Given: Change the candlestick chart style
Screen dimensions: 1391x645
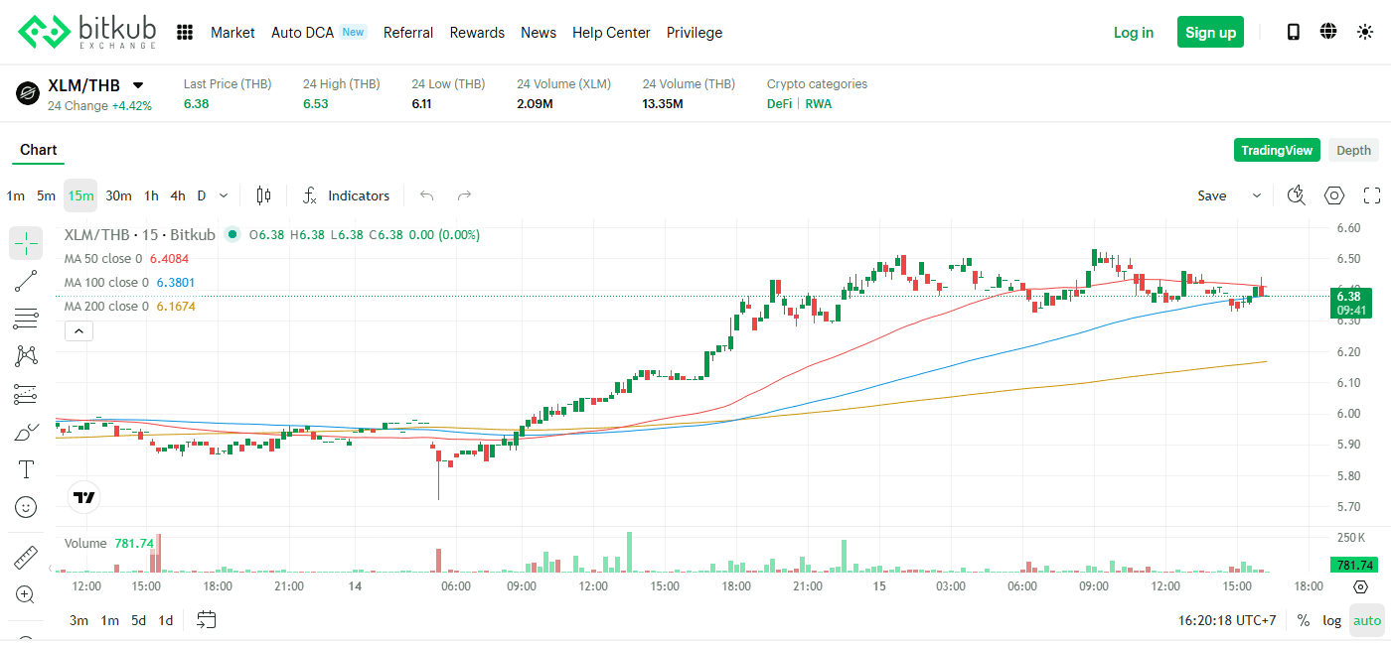Looking at the screenshot, I should (263, 195).
